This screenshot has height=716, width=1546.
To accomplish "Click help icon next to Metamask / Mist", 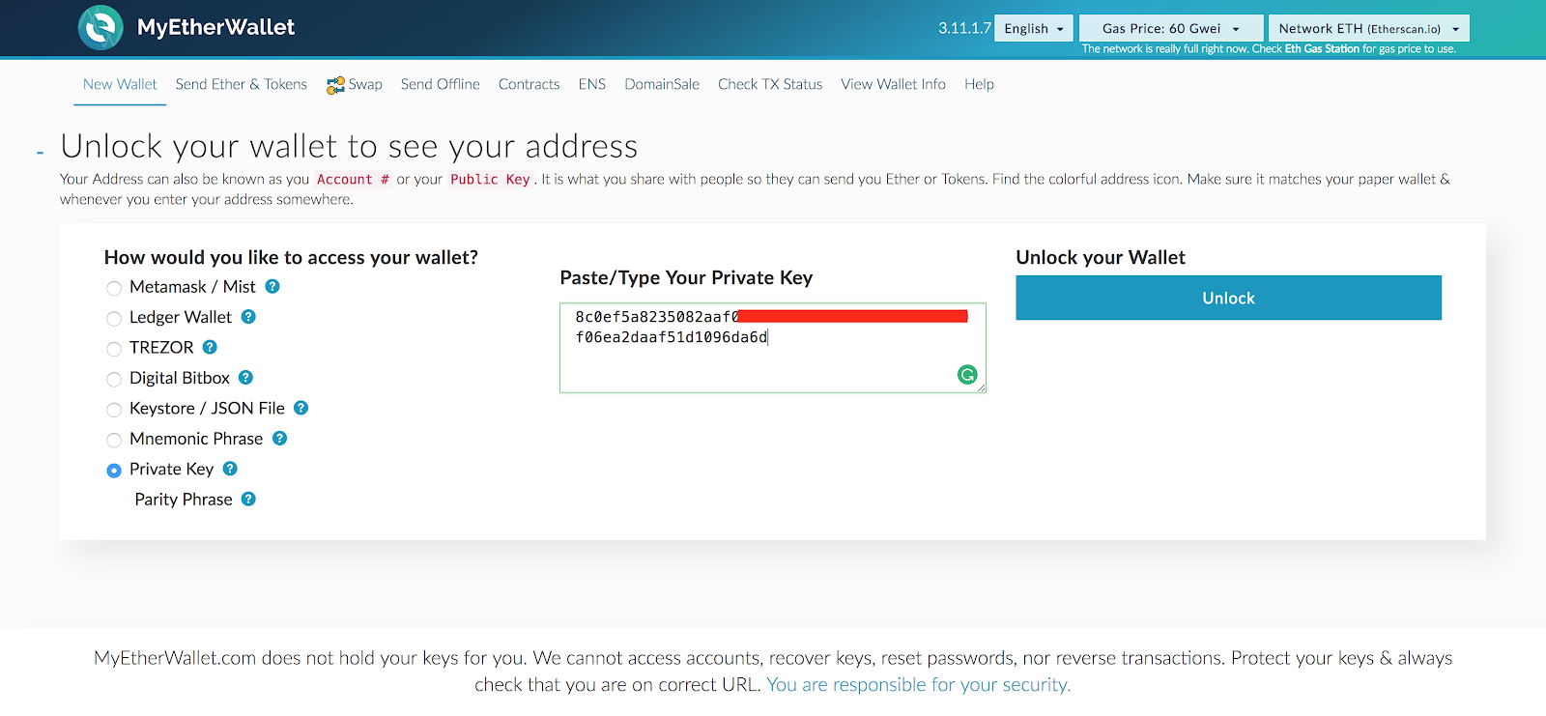I will 272,286.
